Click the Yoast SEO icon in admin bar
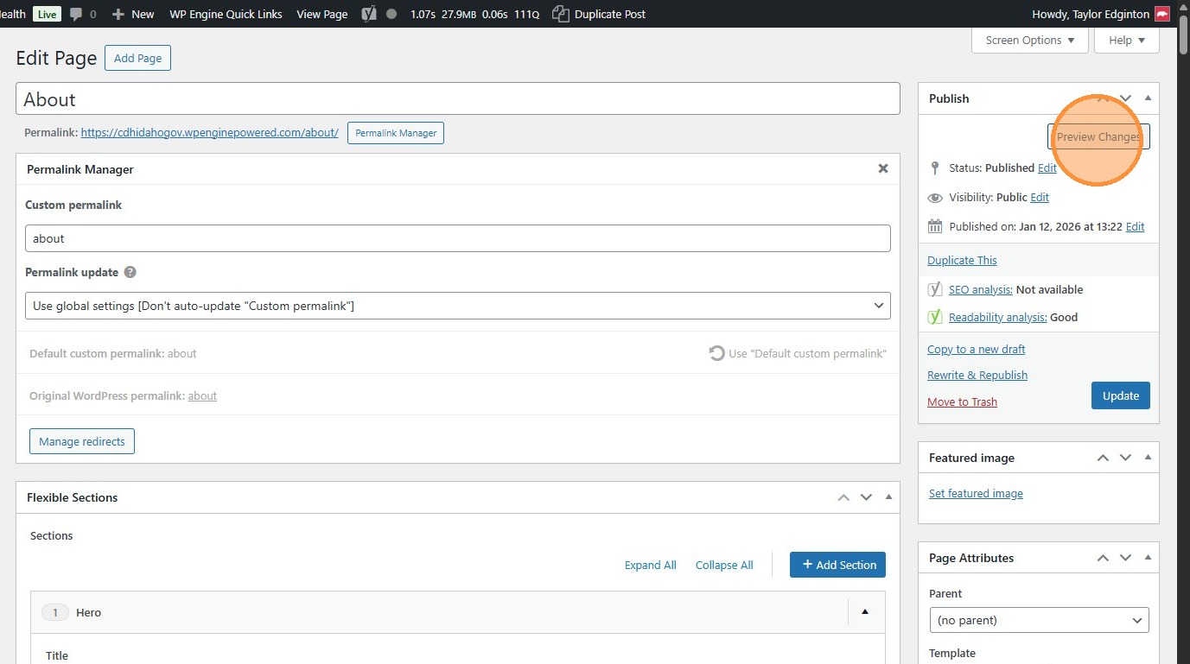This screenshot has width=1190, height=664. pyautogui.click(x=369, y=14)
